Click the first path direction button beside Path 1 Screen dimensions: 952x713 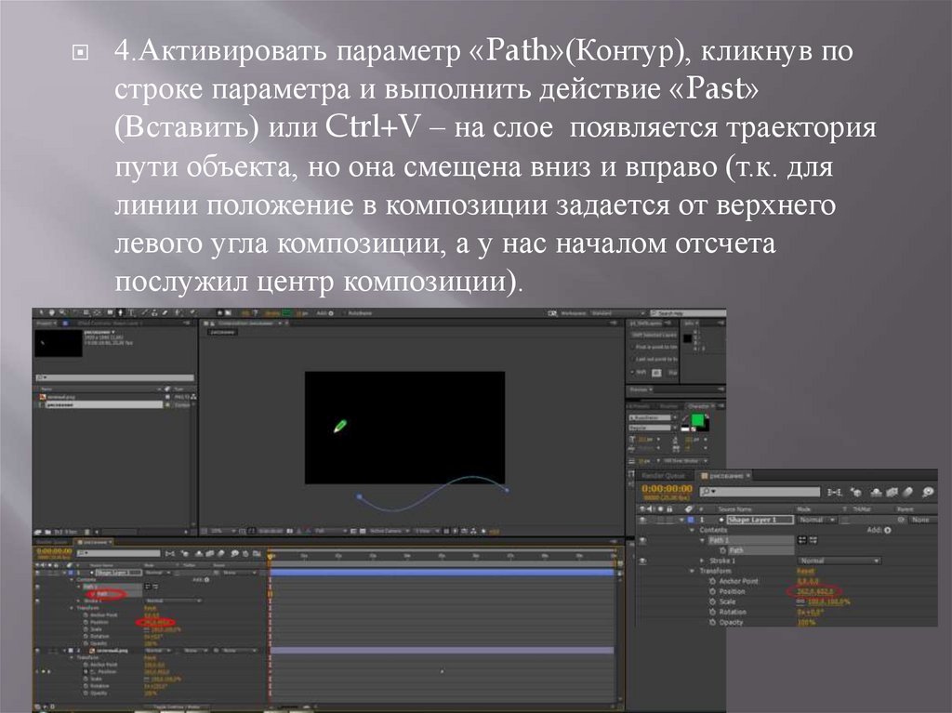point(802,540)
